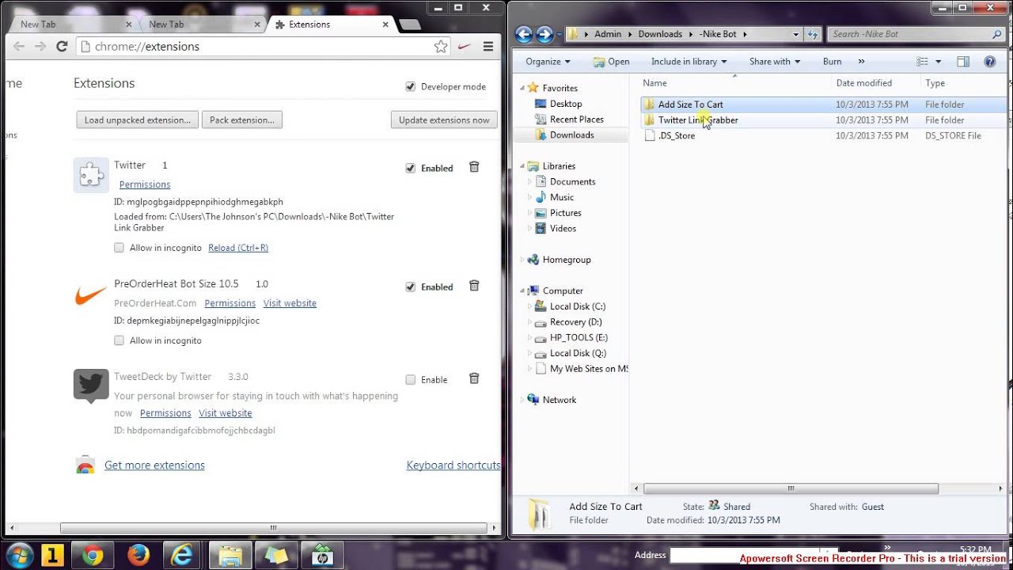Click the search magnifier in Explorer search box
The height and width of the screenshot is (570, 1013).
click(x=996, y=34)
